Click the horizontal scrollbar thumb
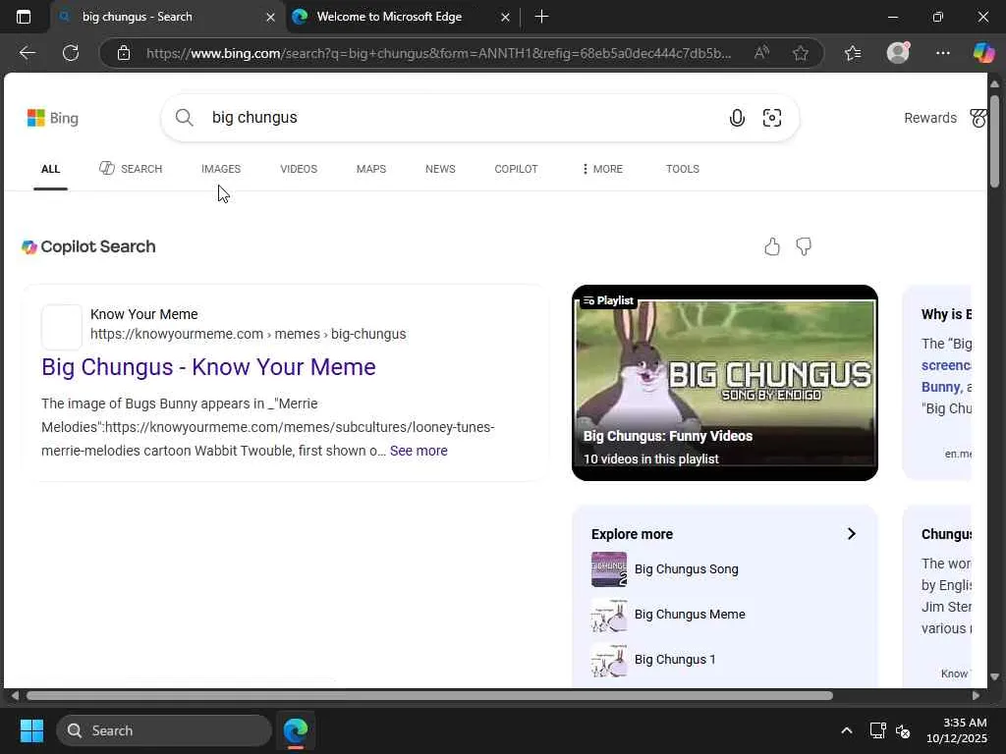The image size is (1006, 754). pos(429,696)
